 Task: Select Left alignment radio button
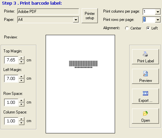coord(148,28)
